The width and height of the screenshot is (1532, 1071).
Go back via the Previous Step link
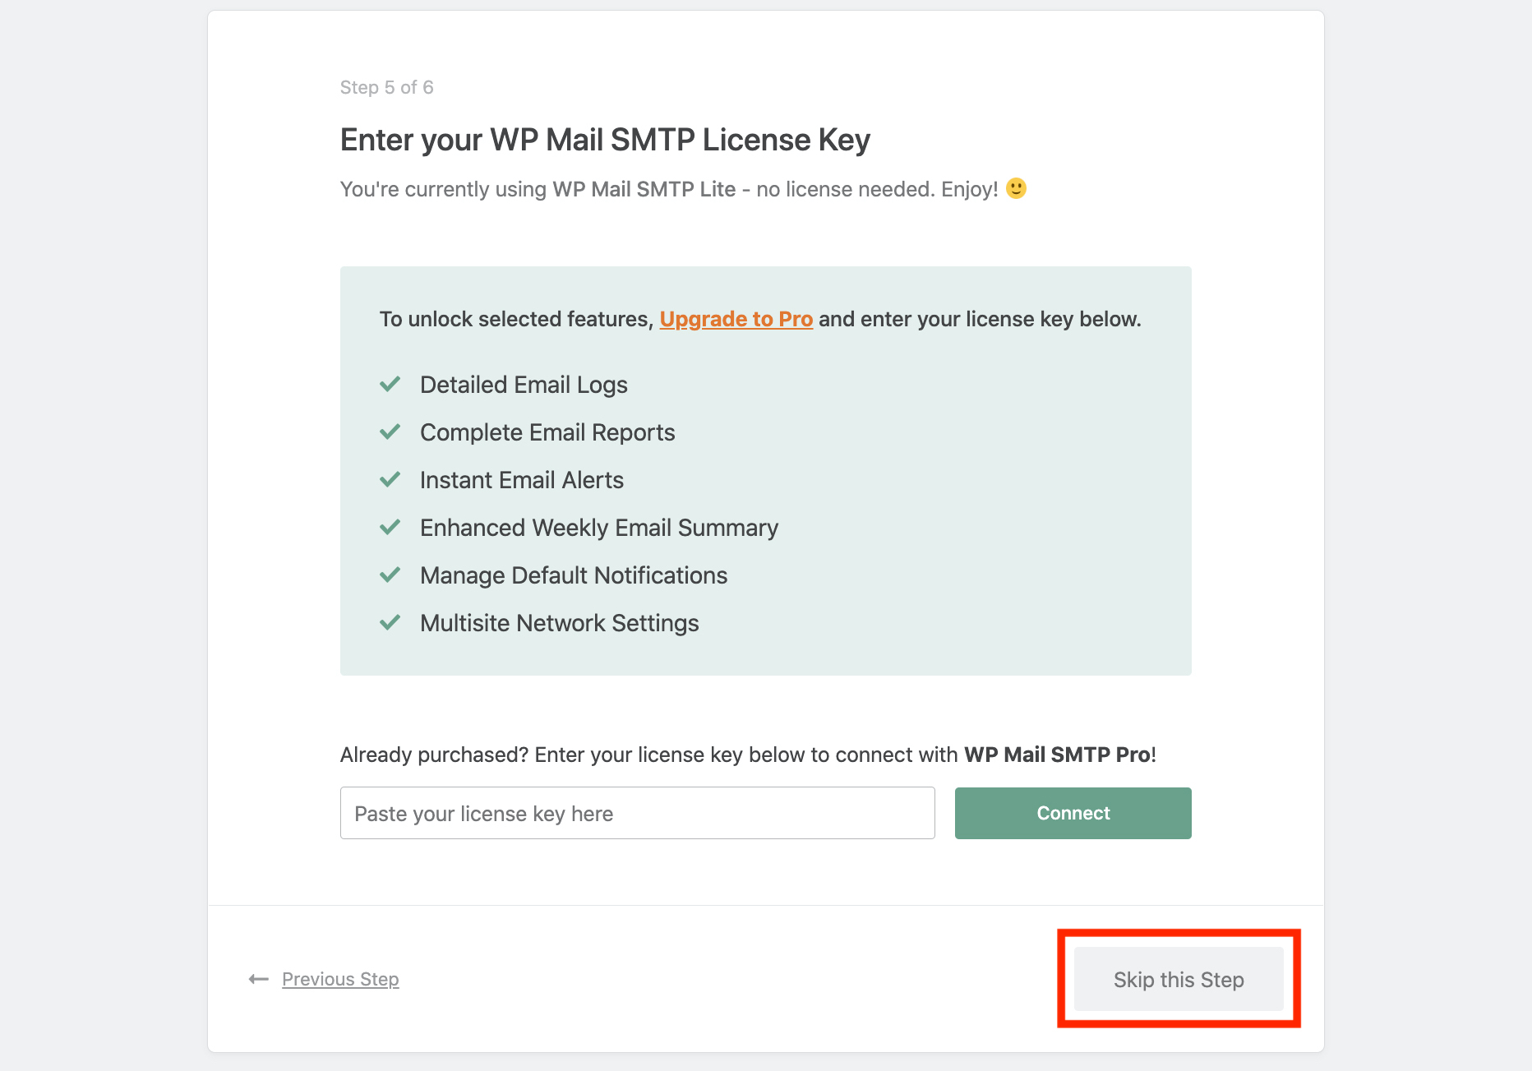(x=340, y=979)
